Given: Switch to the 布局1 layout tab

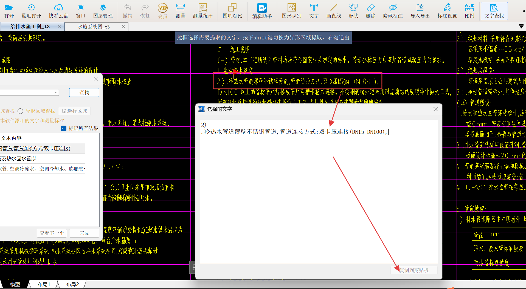Looking at the screenshot, I should coord(44,284).
